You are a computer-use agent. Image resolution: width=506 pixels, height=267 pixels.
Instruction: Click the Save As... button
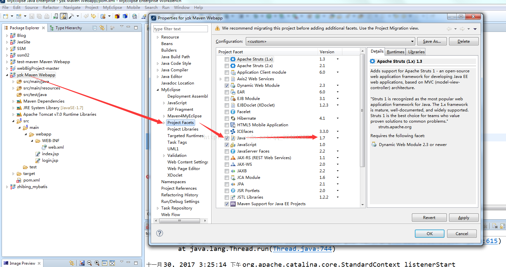pos(432,41)
